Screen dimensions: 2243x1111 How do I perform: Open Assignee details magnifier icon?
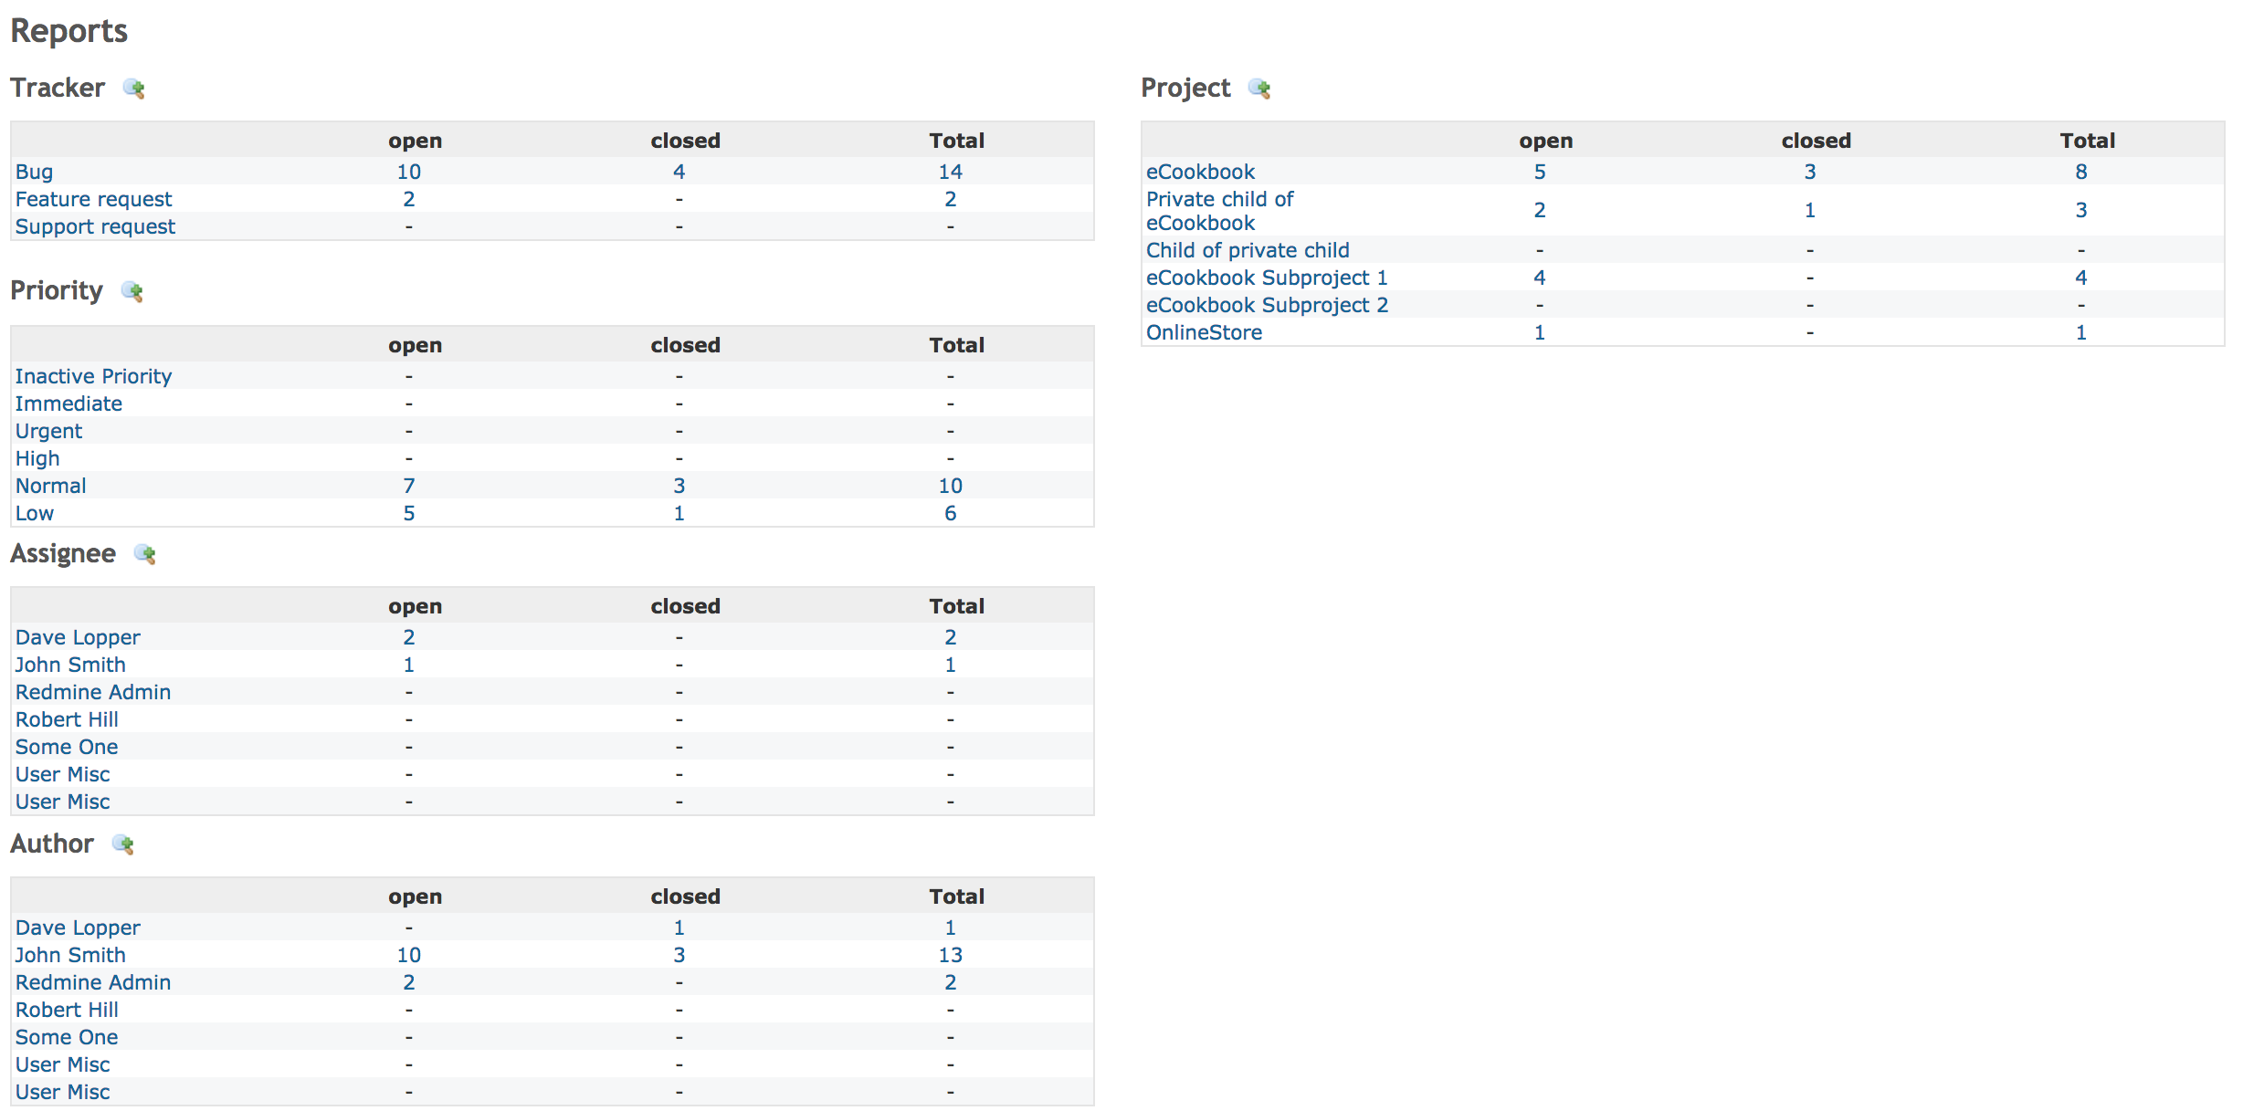[x=145, y=554]
